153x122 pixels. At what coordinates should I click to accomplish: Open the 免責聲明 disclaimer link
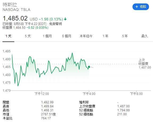[x=56, y=24]
